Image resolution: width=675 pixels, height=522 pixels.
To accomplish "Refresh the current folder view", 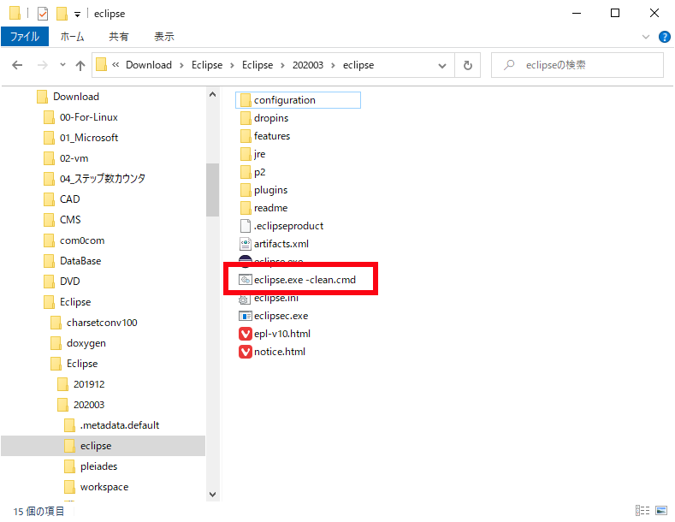I will coord(467,65).
